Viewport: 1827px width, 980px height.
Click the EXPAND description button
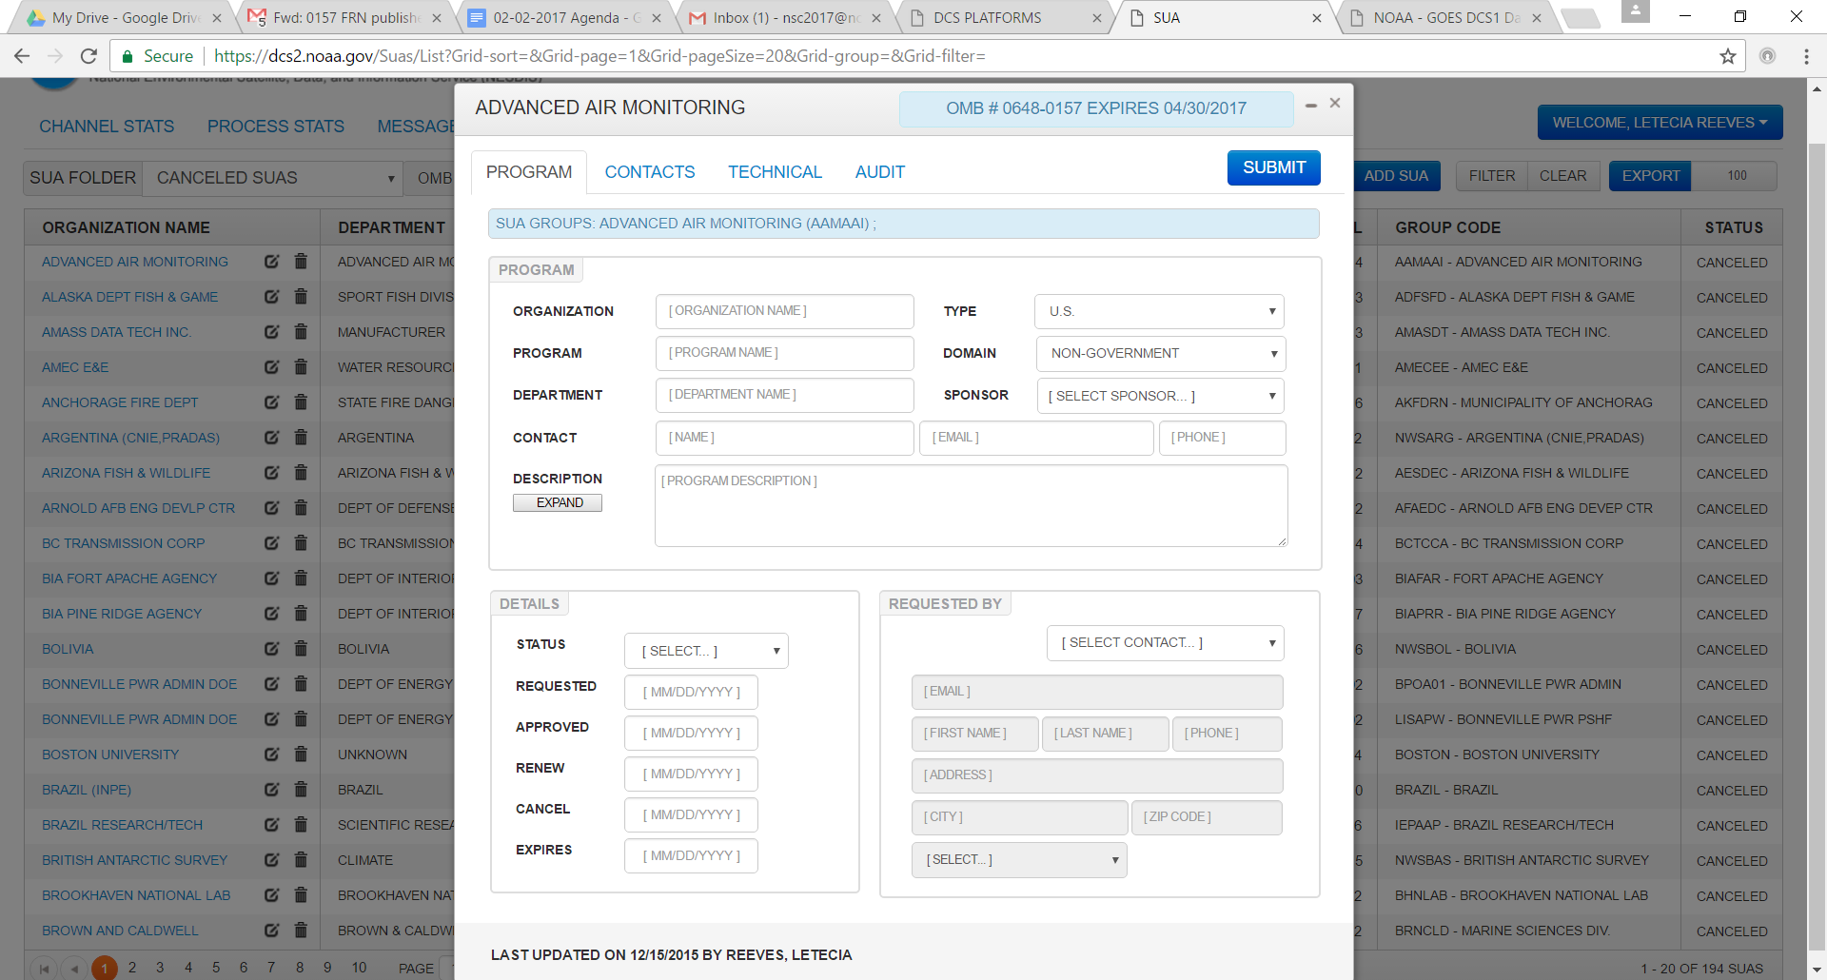pyautogui.click(x=558, y=502)
